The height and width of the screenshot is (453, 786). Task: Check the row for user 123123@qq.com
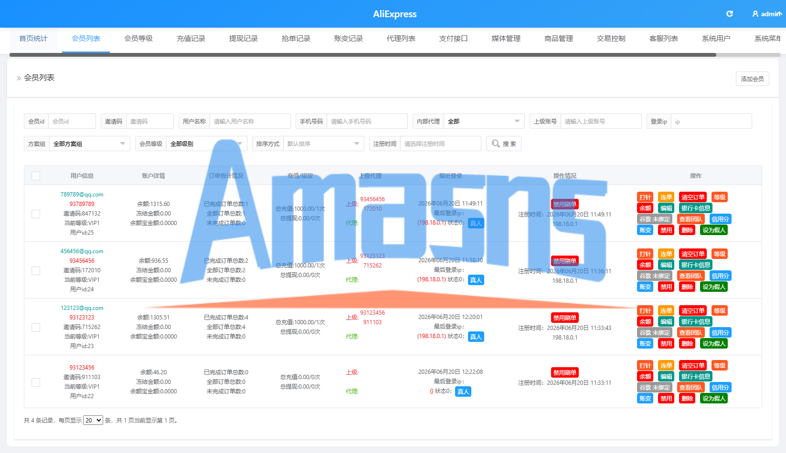[36, 328]
